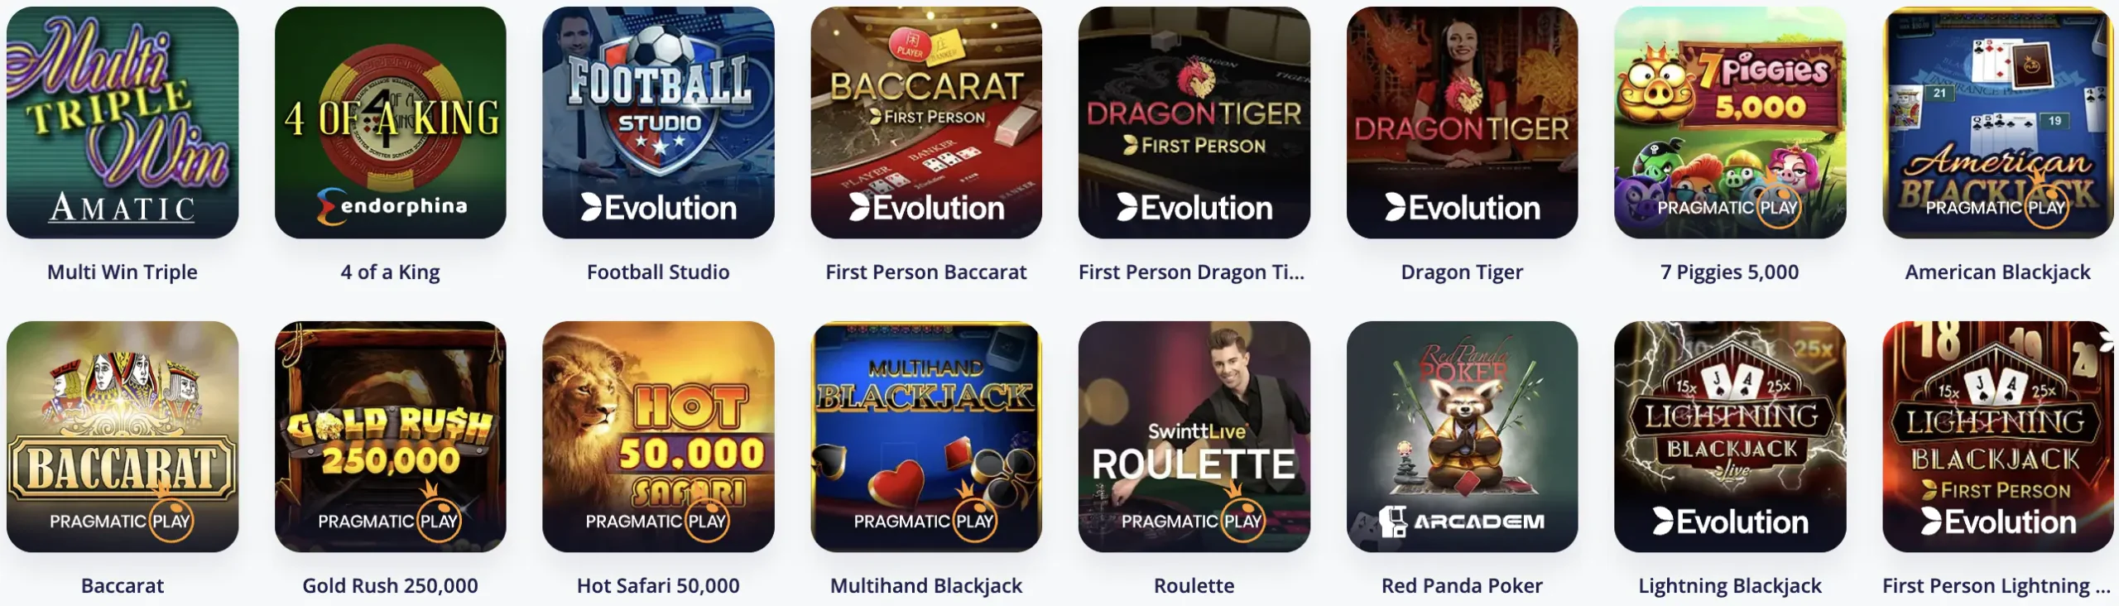Select the Pragmatic Play Baccarat thumbnail
Image resolution: width=2119 pixels, height=606 pixels.
click(123, 436)
